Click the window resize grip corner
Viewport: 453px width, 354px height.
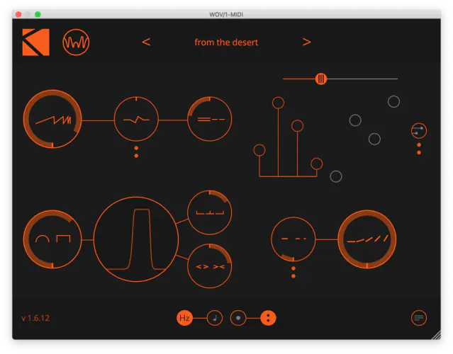tap(436, 336)
